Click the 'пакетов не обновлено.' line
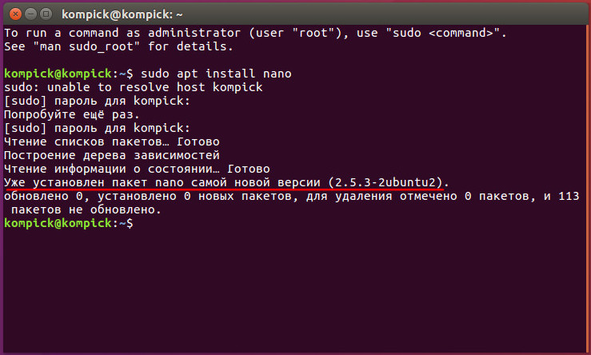The width and height of the screenshot is (591, 355). coord(86,209)
